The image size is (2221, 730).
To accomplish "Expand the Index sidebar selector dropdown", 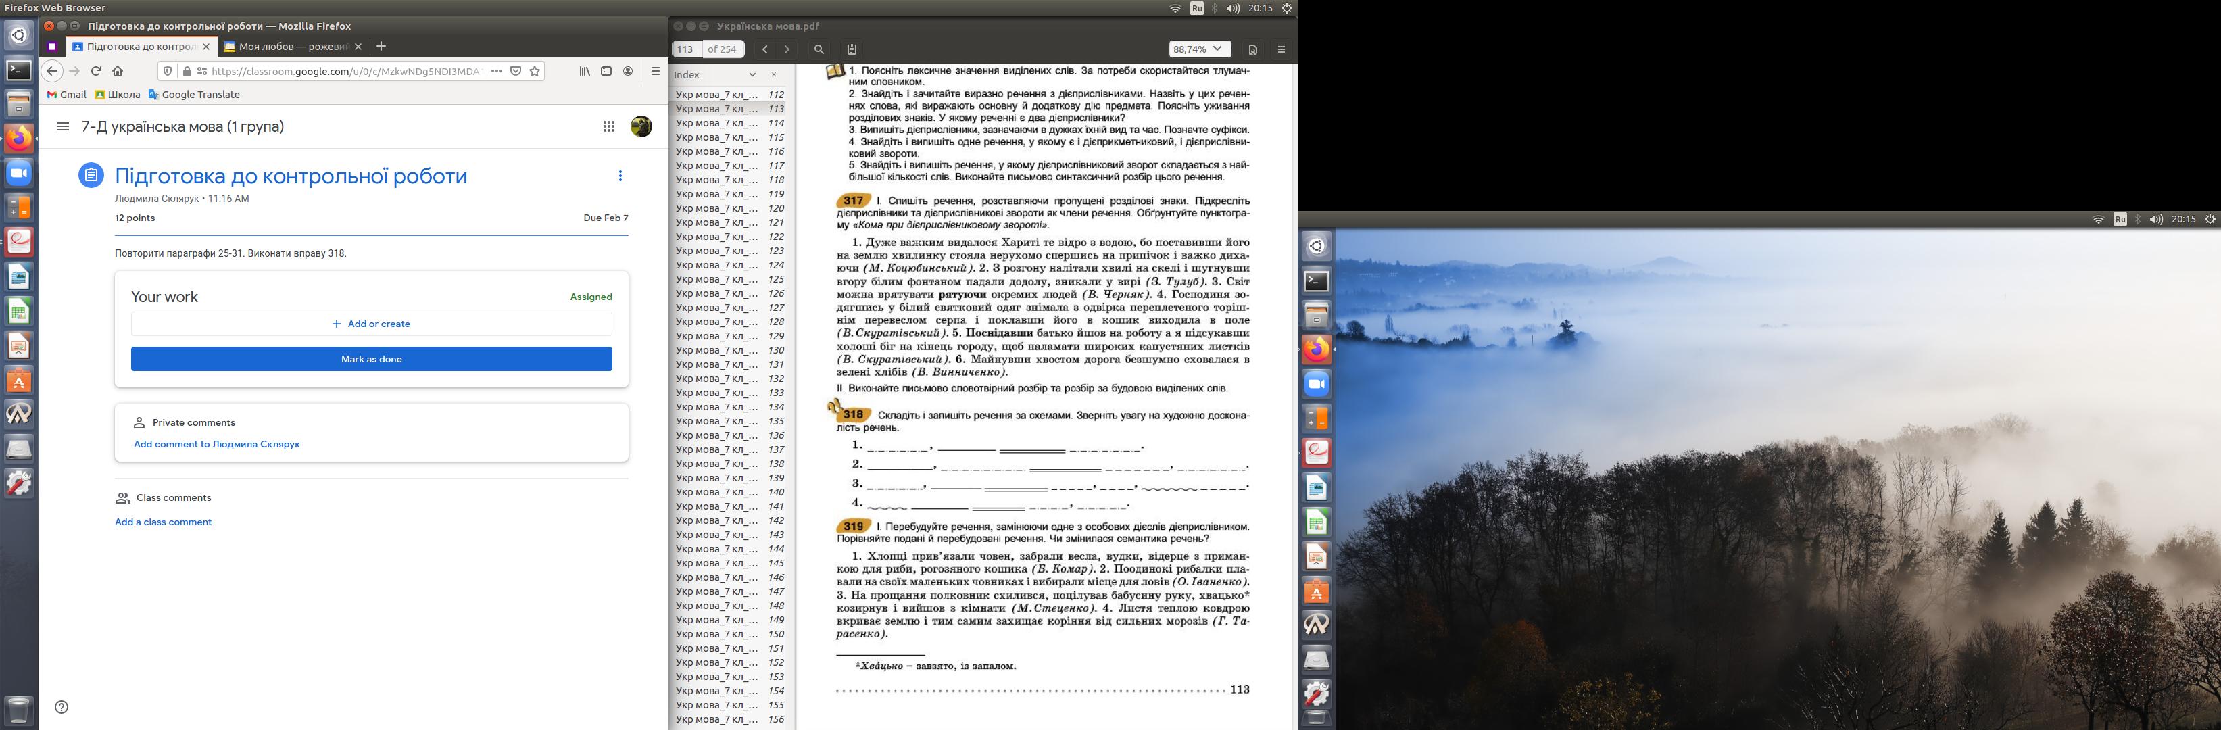I will pos(752,75).
